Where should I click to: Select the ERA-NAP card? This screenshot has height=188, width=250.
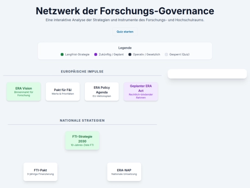click(x=124, y=172)
